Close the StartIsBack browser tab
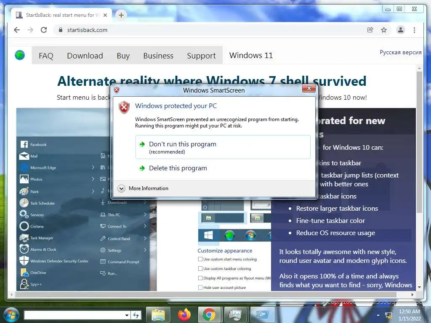The height and width of the screenshot is (323, 431). (105, 15)
